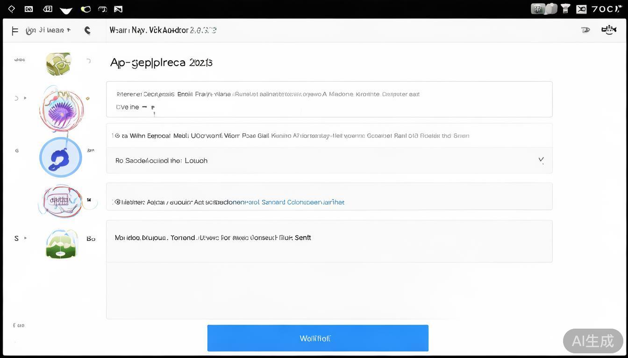Open the blue circle sidebar icon
Viewport: 628px width, 358px height.
(61, 158)
